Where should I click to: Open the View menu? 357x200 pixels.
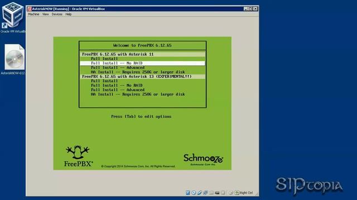(x=45, y=14)
